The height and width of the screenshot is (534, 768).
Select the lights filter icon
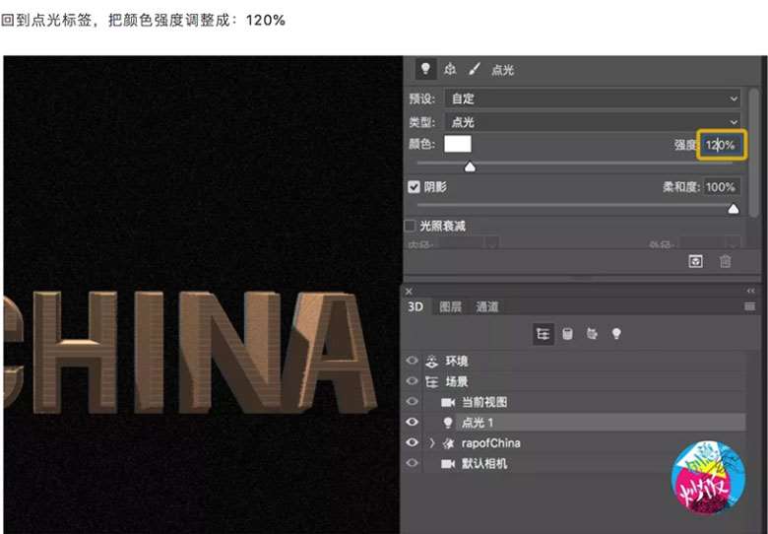(616, 334)
